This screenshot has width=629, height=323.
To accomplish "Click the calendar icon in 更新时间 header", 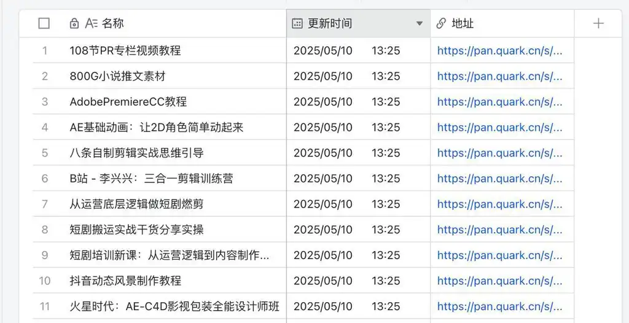I will pos(297,24).
